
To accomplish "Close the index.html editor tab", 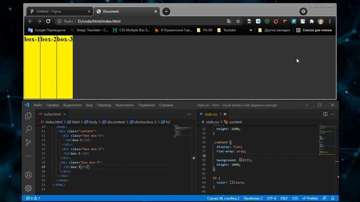I will 65,114.
